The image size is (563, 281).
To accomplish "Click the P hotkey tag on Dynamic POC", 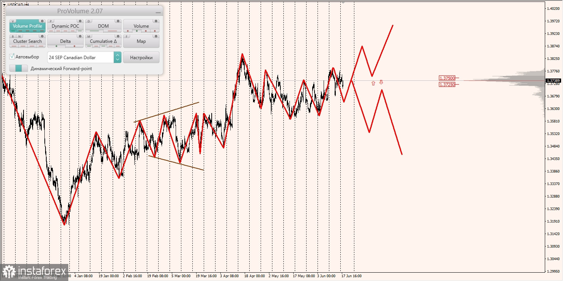I will point(51,21).
